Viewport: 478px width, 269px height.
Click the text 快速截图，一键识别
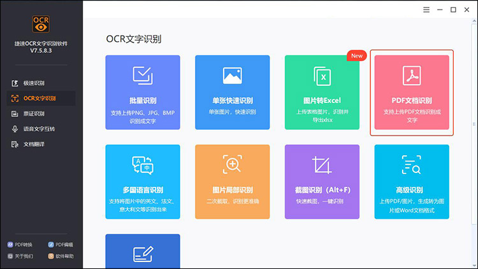(320, 201)
